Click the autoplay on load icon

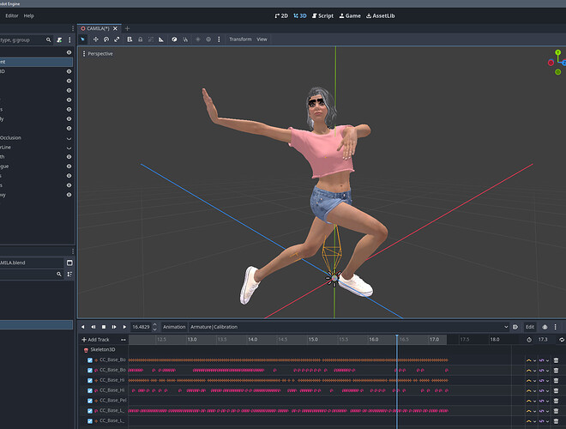(515, 327)
